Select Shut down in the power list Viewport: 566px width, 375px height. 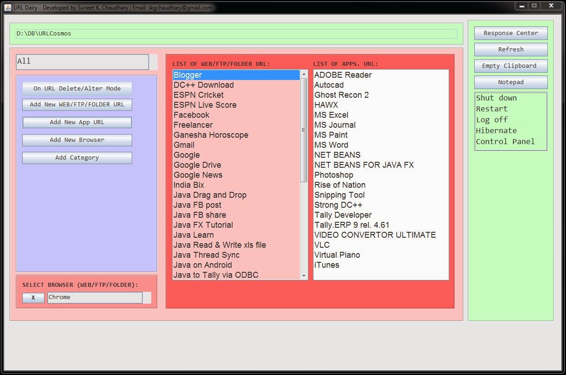tap(511, 98)
